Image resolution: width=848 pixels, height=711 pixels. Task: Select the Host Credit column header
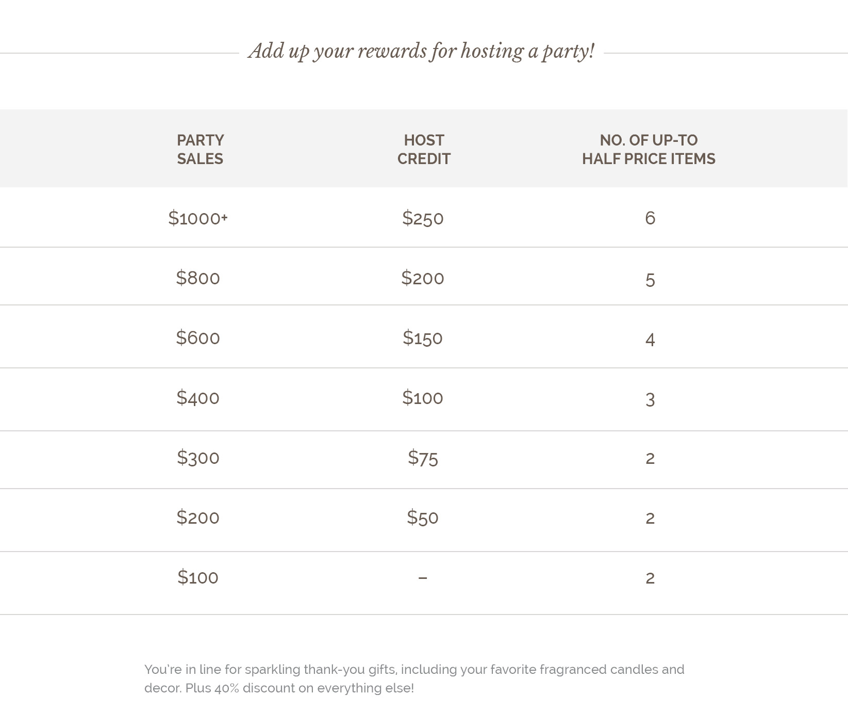point(424,149)
